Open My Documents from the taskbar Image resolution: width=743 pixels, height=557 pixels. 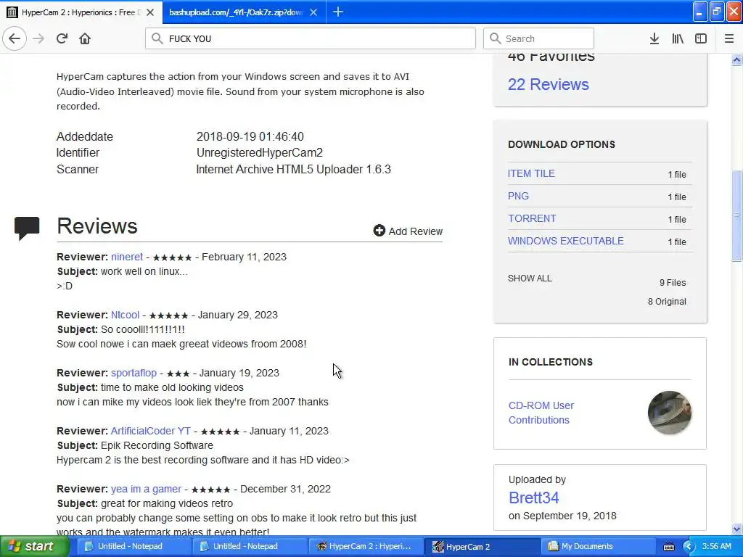[x=599, y=546]
